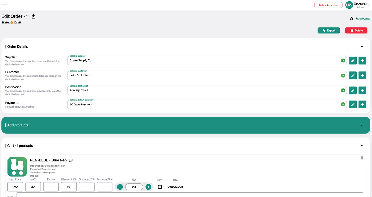
Task: Increase quantity using the plus stepper
Action: point(148,187)
